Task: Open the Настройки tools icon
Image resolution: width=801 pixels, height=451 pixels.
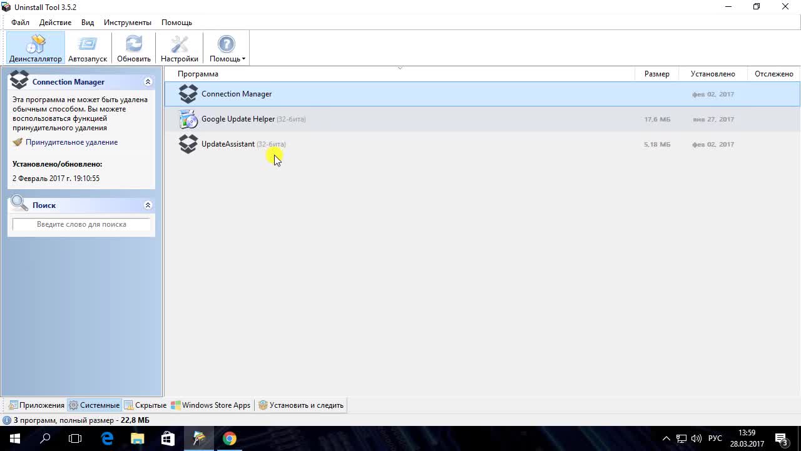Action: (180, 44)
